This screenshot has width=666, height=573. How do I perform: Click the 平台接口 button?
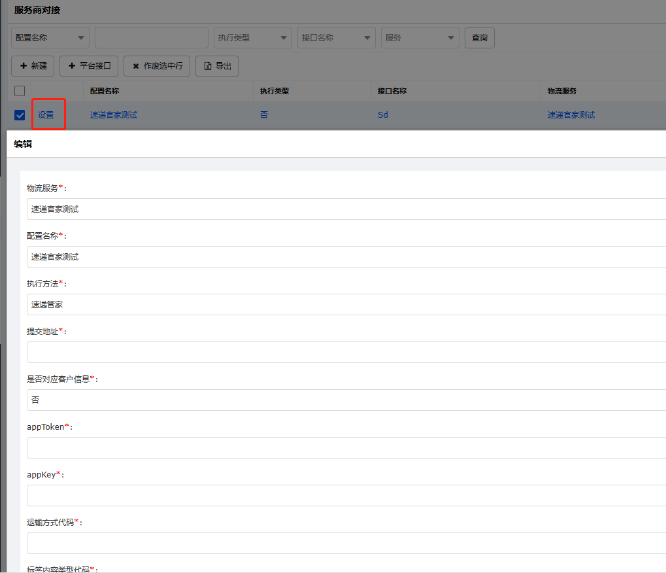(89, 66)
